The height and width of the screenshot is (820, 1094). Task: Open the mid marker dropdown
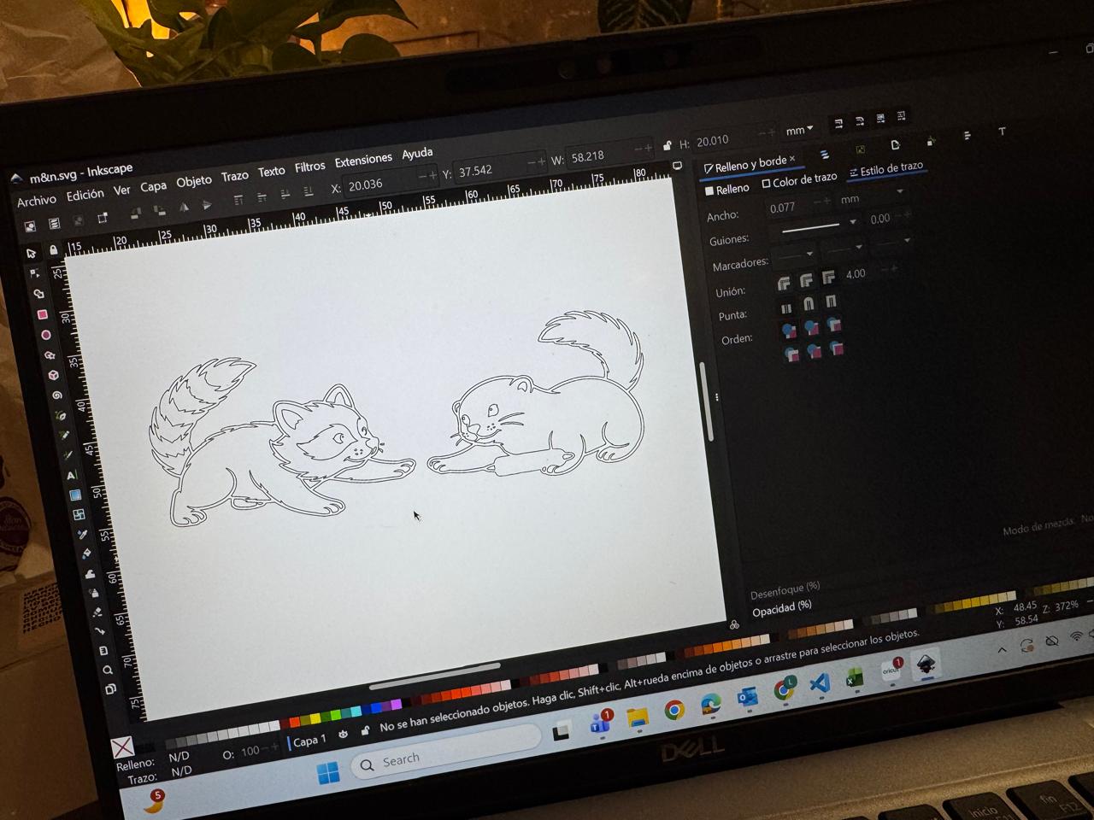(x=843, y=249)
